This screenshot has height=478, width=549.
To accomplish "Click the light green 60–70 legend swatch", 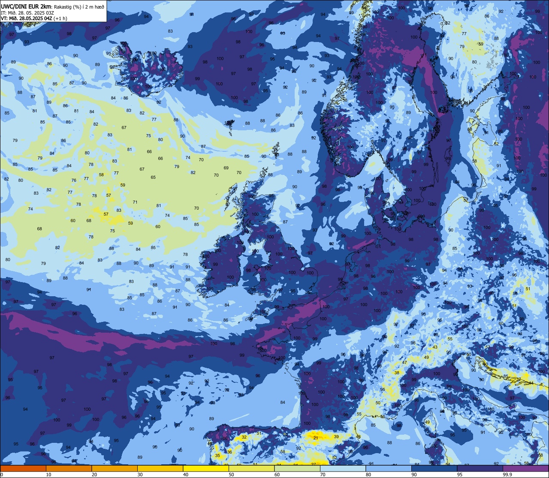I will point(297,468).
